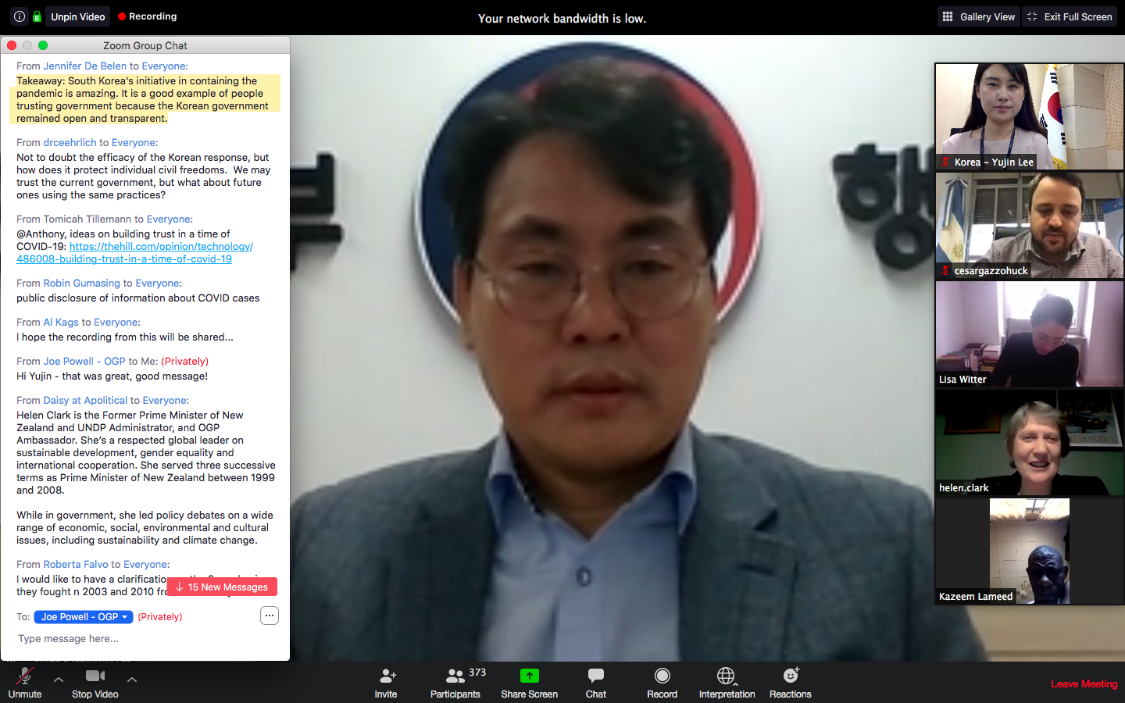Expand video options arrow next to Stop Video

132,680
